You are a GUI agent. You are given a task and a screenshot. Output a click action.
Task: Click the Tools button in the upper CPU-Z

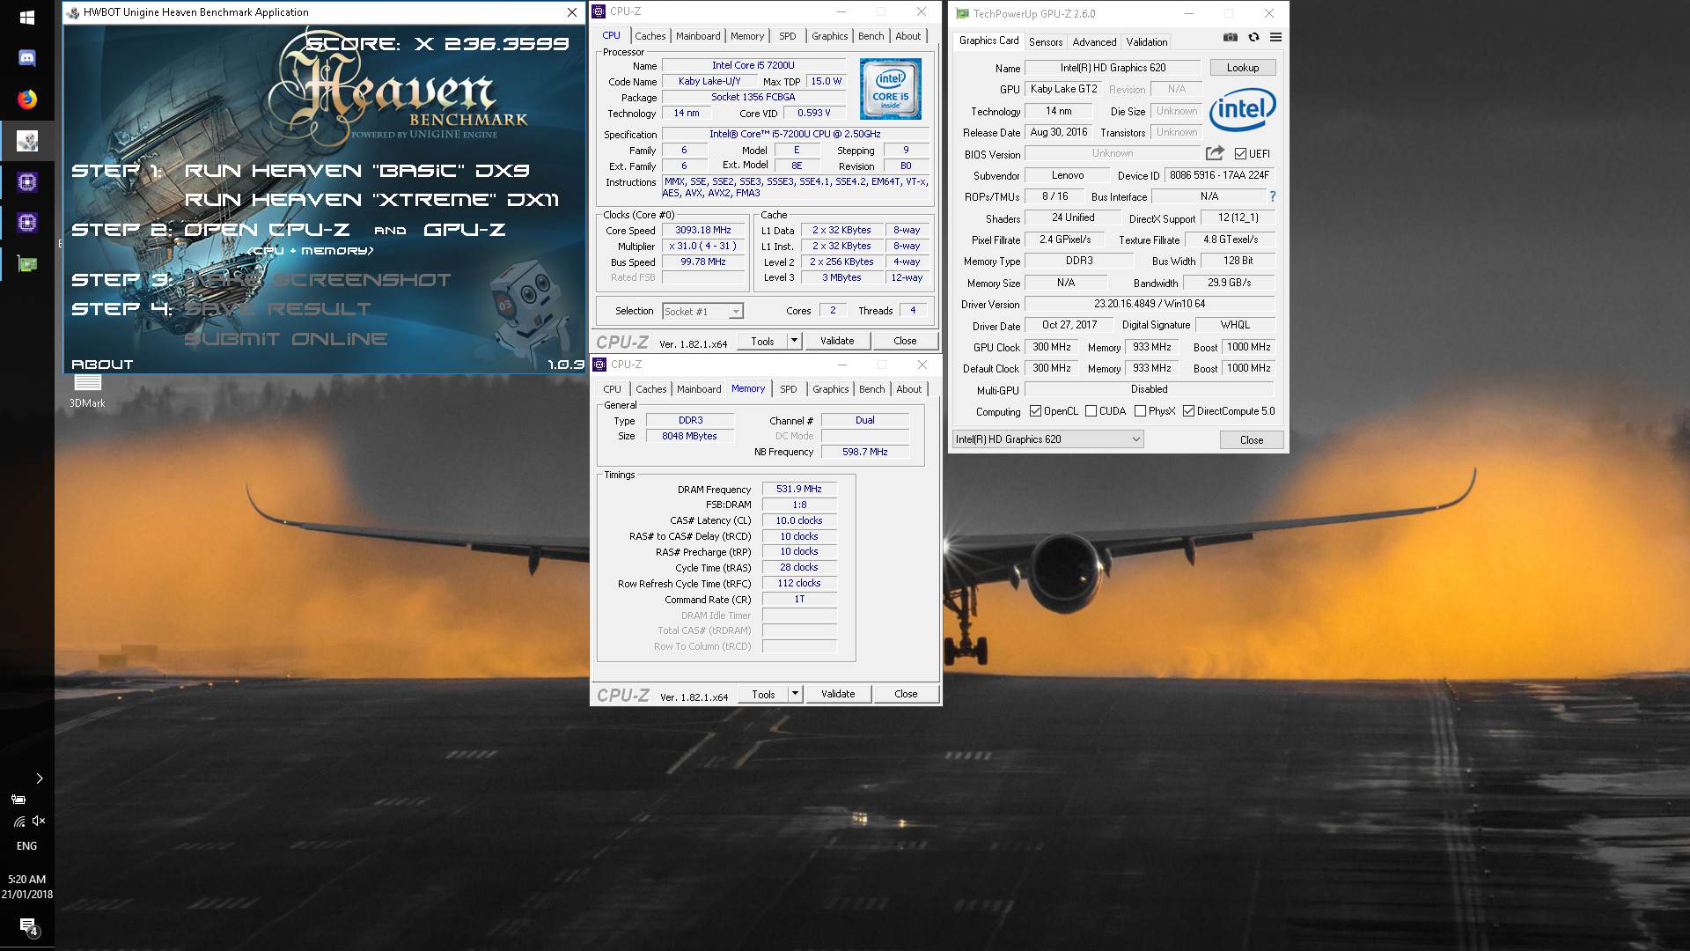[762, 341]
